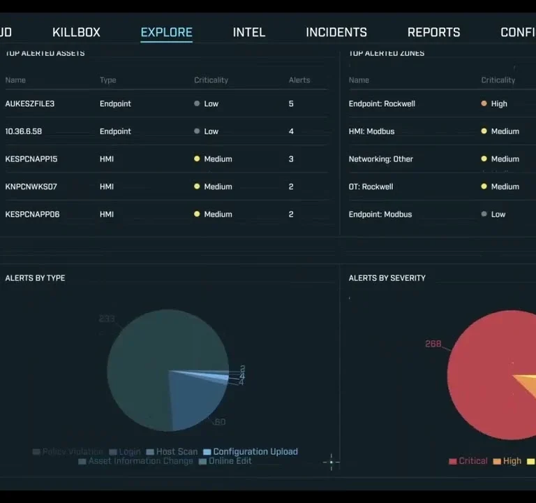Toggle Configuration Upload legend entry

pos(251,452)
